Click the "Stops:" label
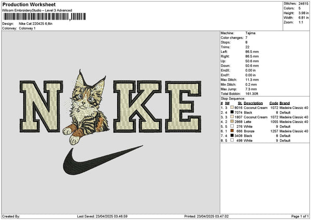This screenshot has height=220, width=311. tap(225, 43)
